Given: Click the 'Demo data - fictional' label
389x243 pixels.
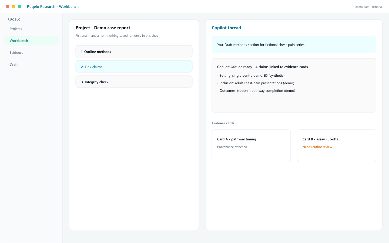Looking at the screenshot, I should pyautogui.click(x=368, y=7).
